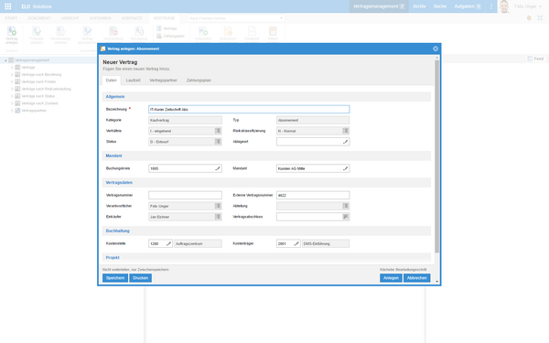This screenshot has width=549, height=343.
Task: Select Verträge nach Risikoeinstufung tree item
Action: pyautogui.click(x=46, y=89)
